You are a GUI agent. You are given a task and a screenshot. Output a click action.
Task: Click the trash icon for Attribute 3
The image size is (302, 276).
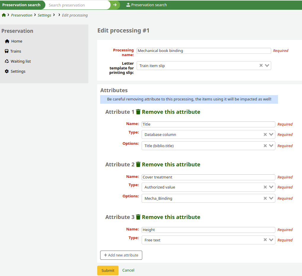click(x=138, y=217)
